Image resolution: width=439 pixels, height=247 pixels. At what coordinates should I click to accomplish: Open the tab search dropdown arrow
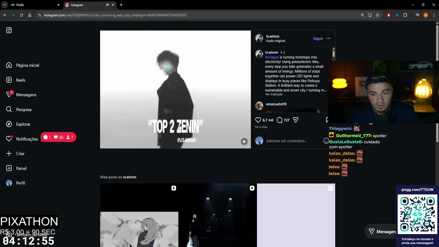click(4, 5)
